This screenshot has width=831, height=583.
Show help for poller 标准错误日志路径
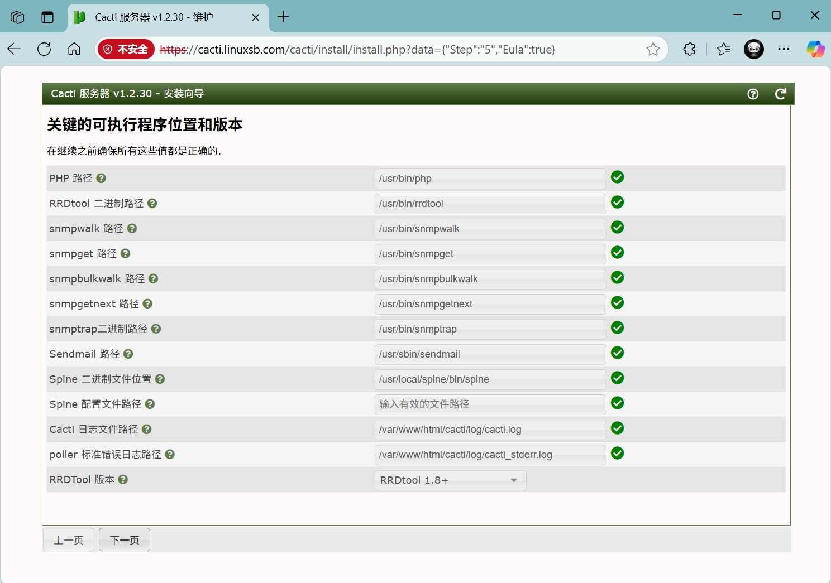point(170,454)
